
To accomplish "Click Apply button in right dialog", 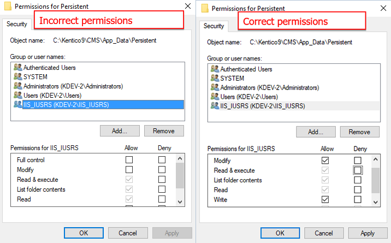I will click(368, 233).
